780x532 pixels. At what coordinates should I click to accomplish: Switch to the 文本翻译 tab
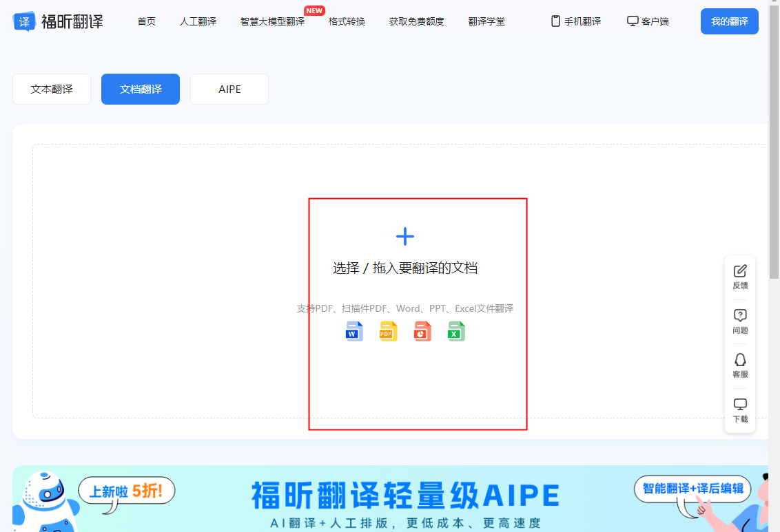51,89
